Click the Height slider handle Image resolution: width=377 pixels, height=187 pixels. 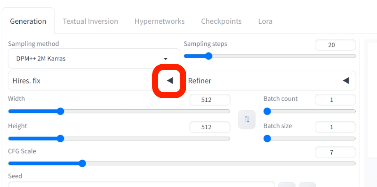point(60,139)
